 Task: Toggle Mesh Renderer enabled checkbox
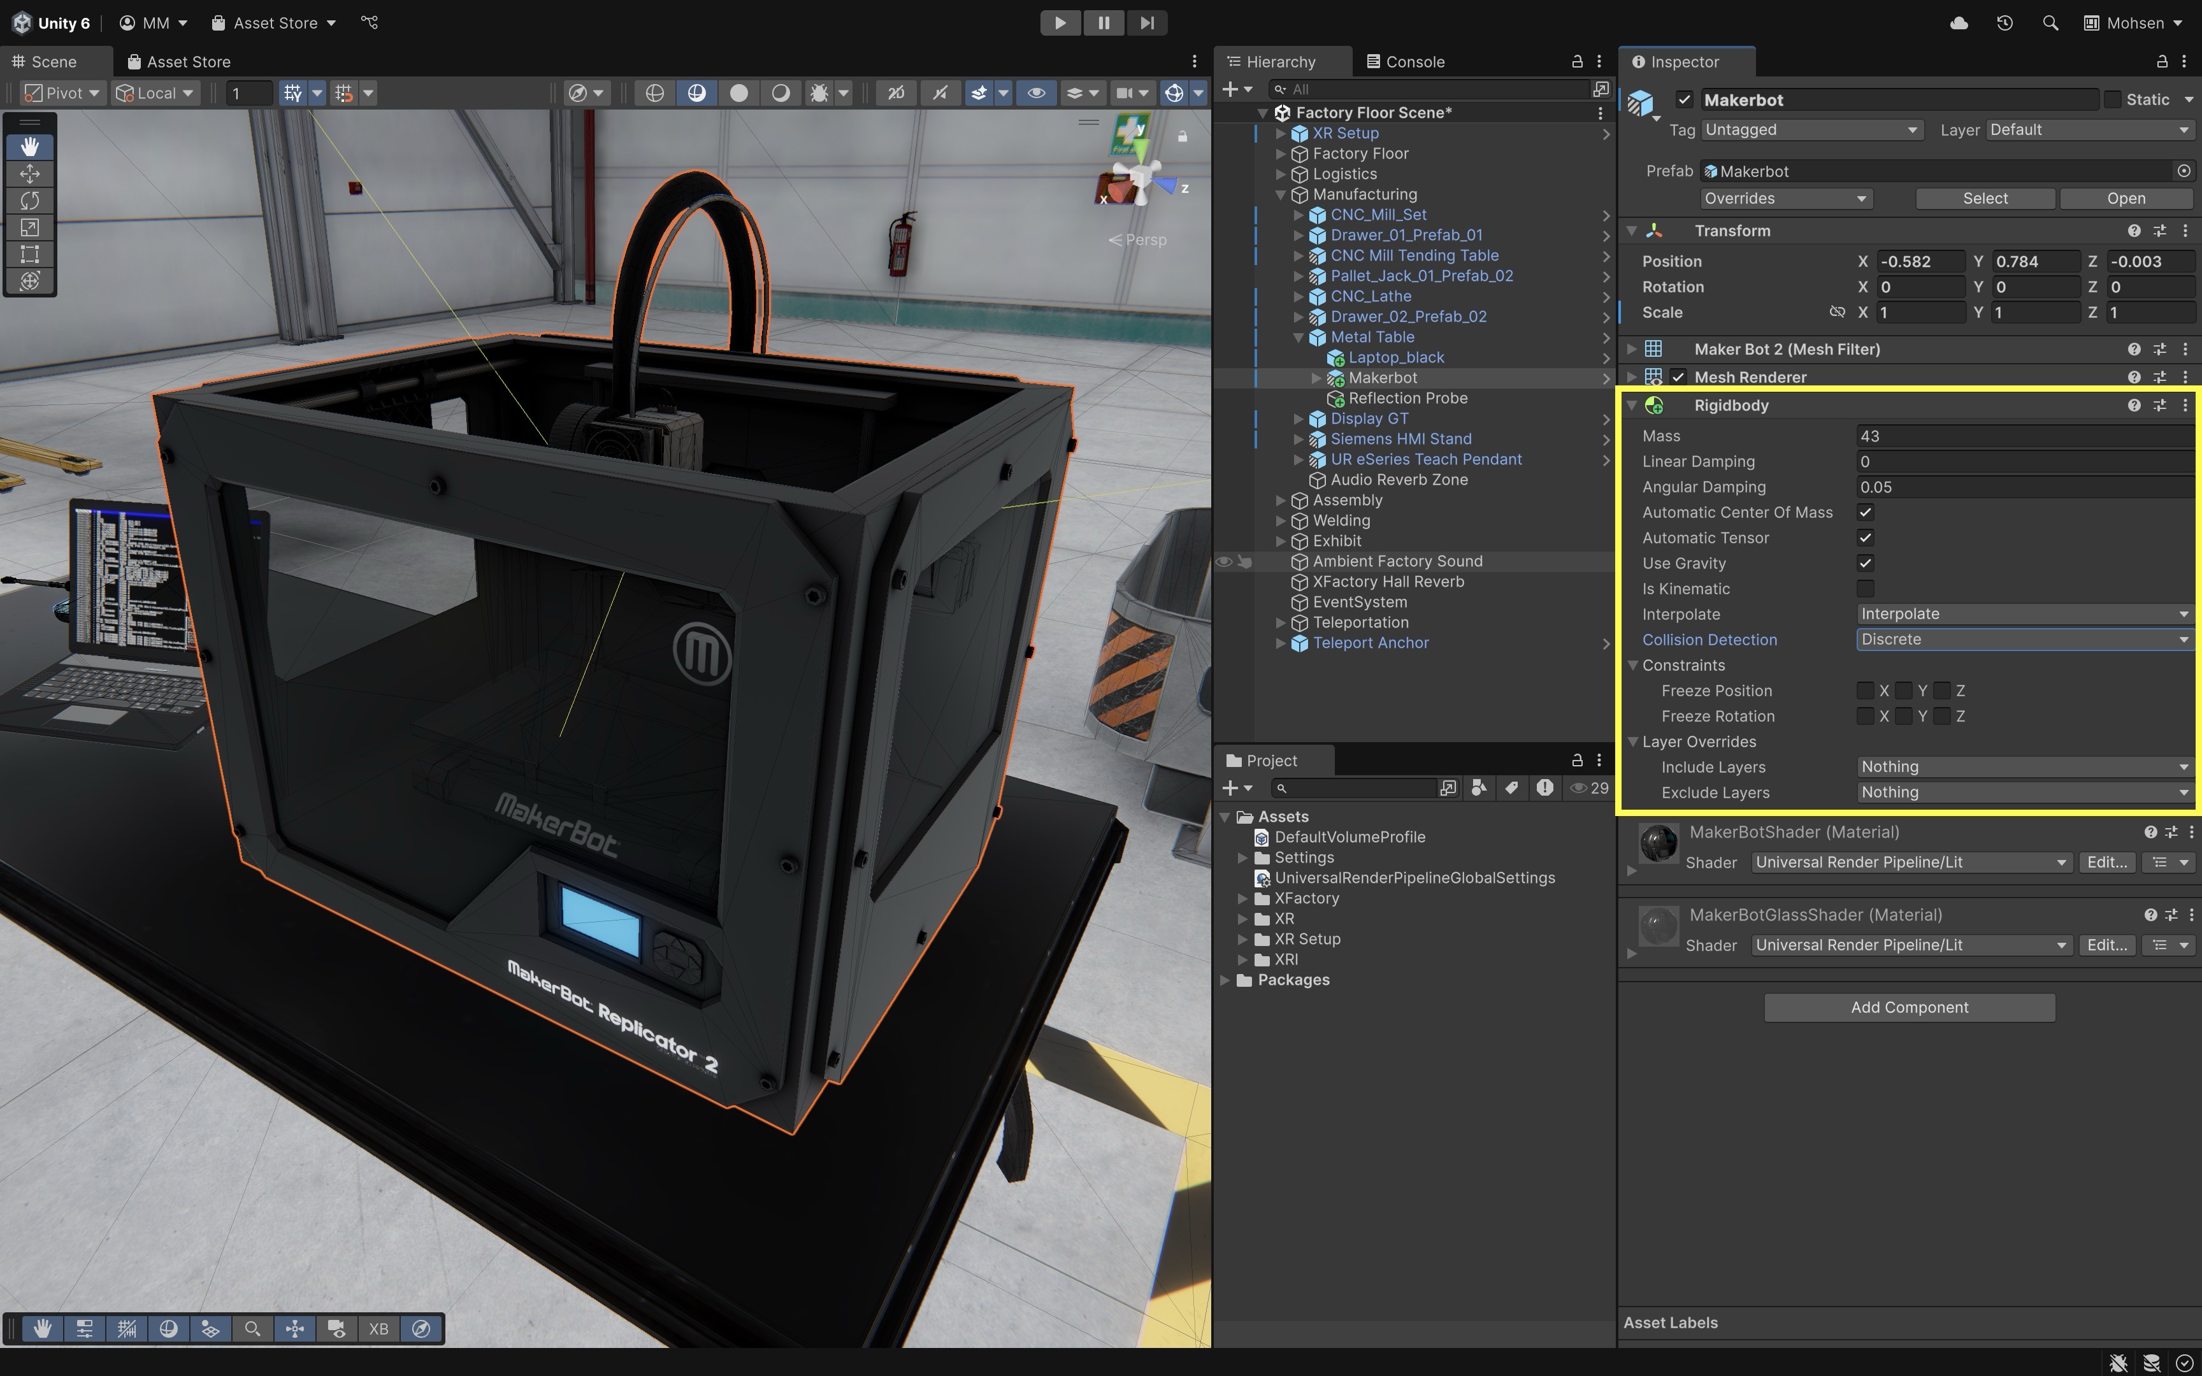coord(1679,376)
